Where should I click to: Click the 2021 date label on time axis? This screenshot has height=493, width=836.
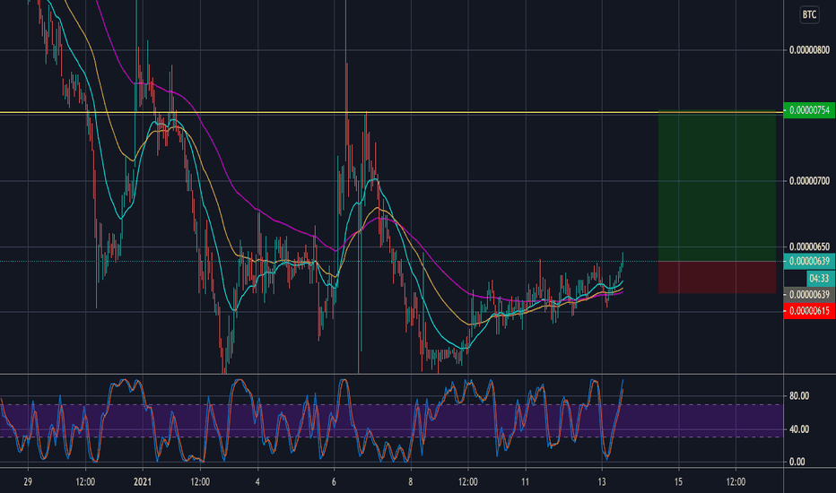click(143, 482)
